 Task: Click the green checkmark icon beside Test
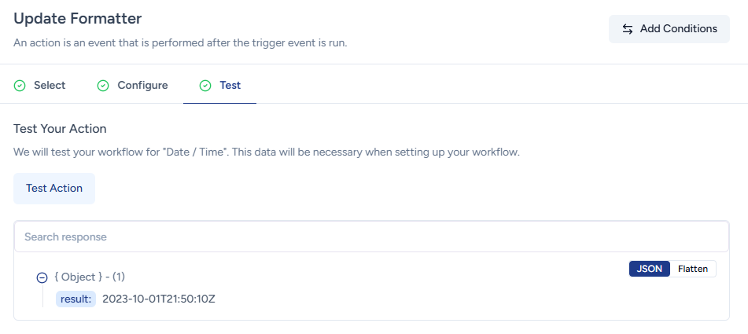(205, 86)
